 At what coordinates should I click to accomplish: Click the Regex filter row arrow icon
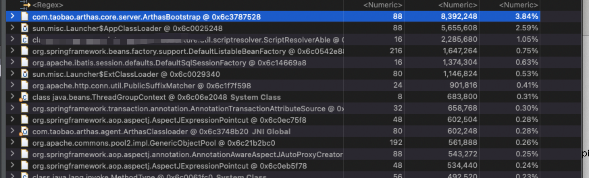click(25, 5)
